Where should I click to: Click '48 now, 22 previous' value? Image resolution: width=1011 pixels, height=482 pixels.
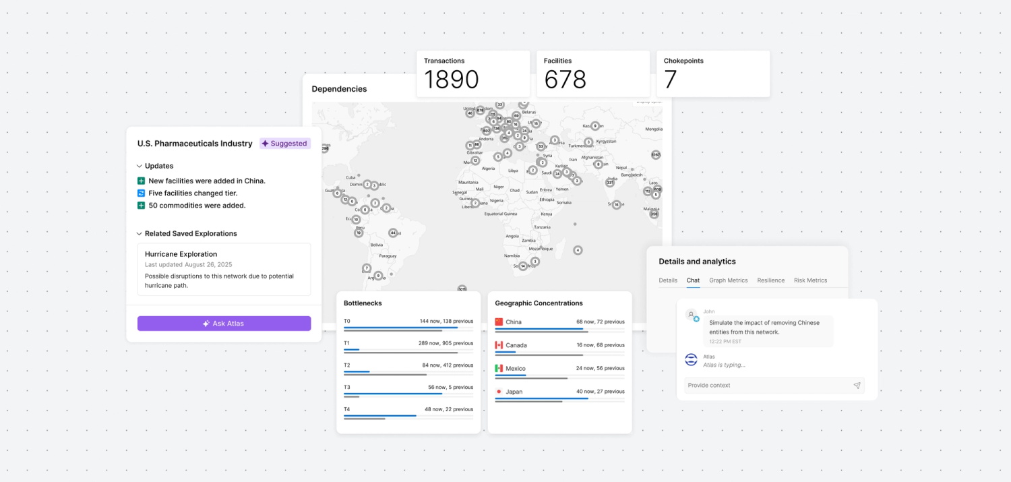pyautogui.click(x=450, y=409)
